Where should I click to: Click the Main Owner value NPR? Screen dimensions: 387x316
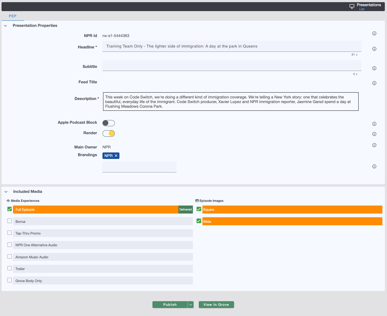(106, 147)
